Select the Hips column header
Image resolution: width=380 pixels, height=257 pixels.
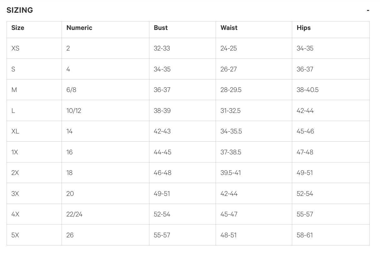pyautogui.click(x=303, y=28)
